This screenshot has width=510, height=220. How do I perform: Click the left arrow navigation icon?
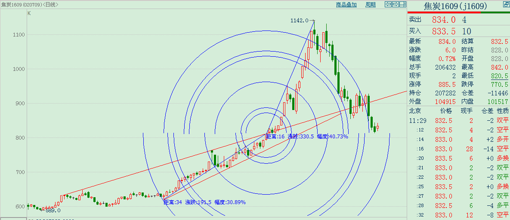[388, 5]
